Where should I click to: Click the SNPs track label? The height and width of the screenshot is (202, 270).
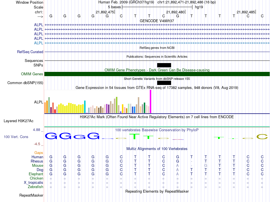tap(38, 65)
